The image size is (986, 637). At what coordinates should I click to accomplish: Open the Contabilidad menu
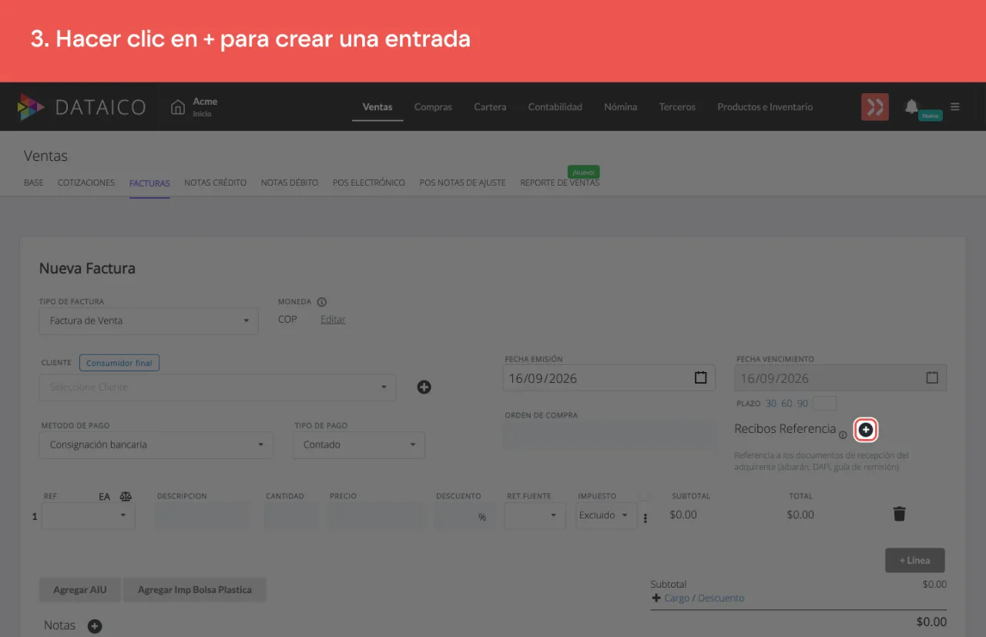pos(555,107)
